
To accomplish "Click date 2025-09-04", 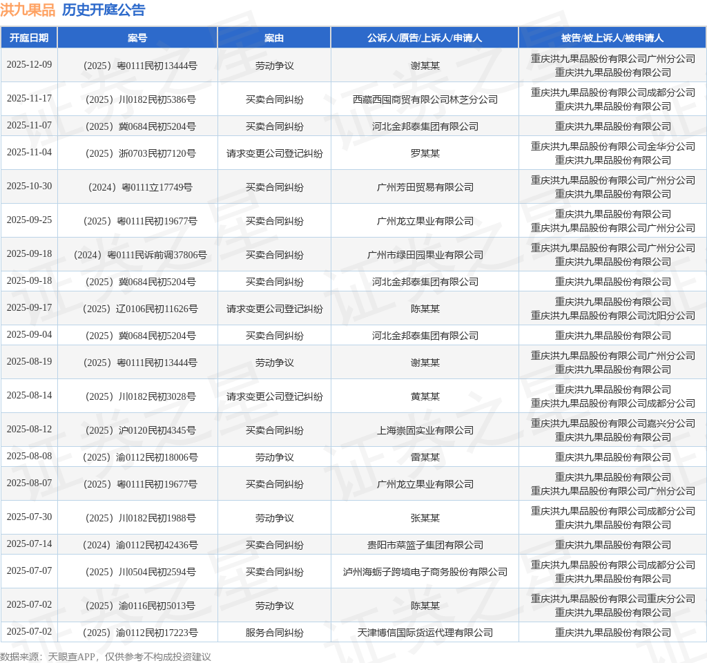I will click(29, 335).
